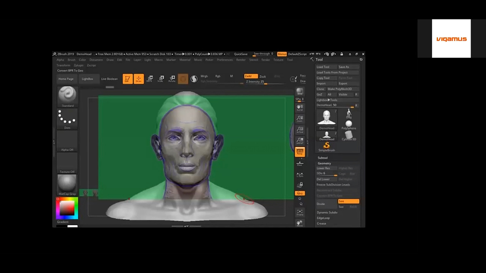Click the color picker square
Screen dimensions: 486x273
click(67, 208)
